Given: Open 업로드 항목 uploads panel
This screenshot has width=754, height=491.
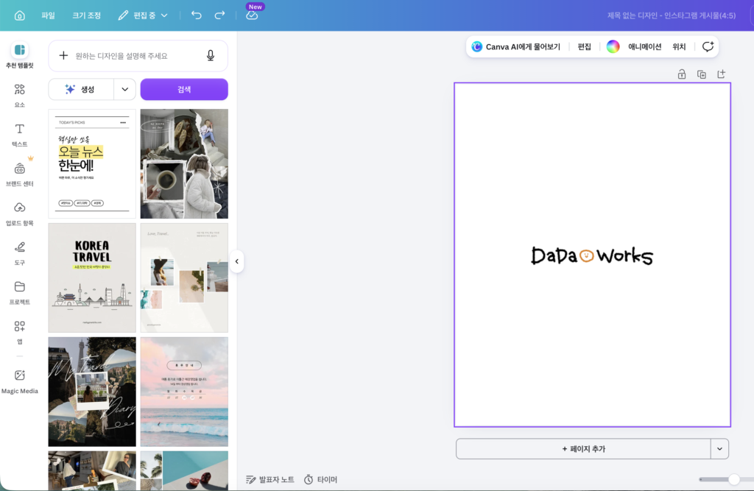Looking at the screenshot, I should pyautogui.click(x=19, y=213).
